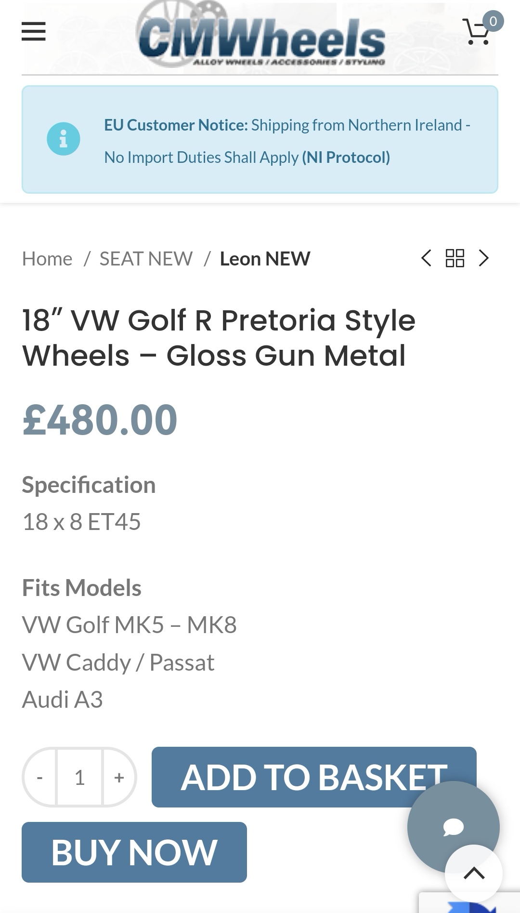
Task: Open Home breadcrumb link
Action: 47,259
